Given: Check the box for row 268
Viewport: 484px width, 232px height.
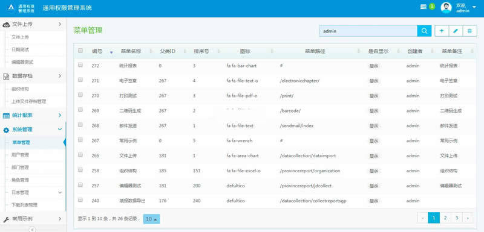Looking at the screenshot, I should [80, 125].
